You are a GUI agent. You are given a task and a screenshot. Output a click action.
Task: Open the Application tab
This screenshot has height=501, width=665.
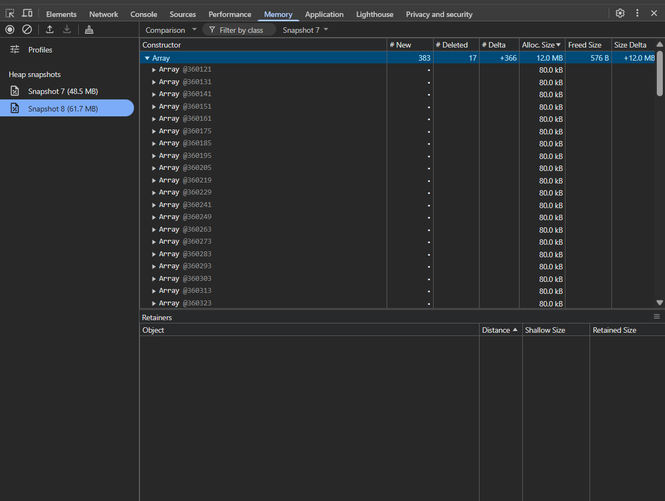324,14
